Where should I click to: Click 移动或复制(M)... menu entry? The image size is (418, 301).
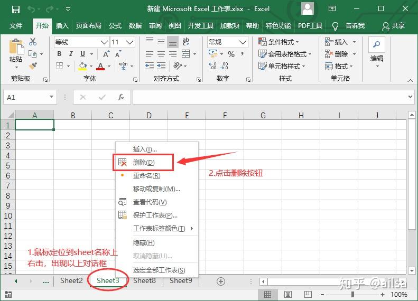tap(157, 189)
